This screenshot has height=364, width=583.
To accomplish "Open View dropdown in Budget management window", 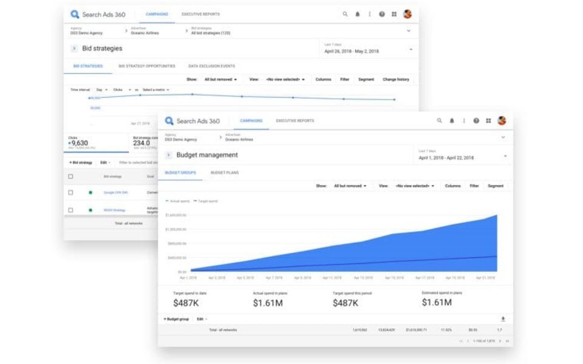I will (415, 186).
